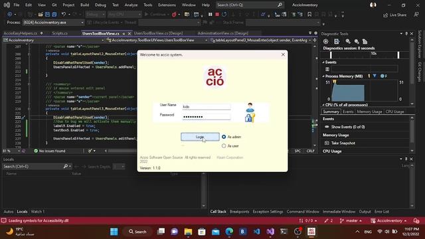Viewport: 425px width, 239px height.
Task: Select the 'As admin' radio option
Action: click(x=231, y=137)
